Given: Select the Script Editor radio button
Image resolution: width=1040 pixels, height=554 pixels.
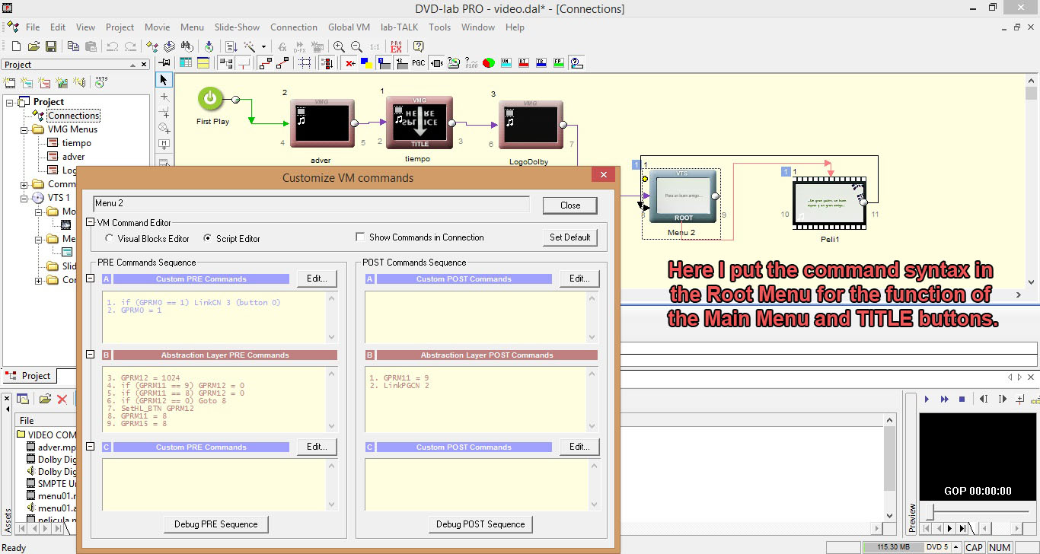Looking at the screenshot, I should coord(208,239).
